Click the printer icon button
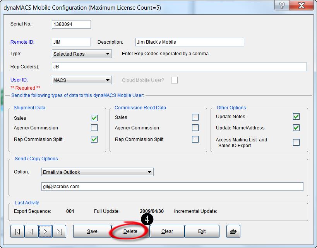Image resolution: width=317 pixels, height=248 pixels. coord(233,231)
